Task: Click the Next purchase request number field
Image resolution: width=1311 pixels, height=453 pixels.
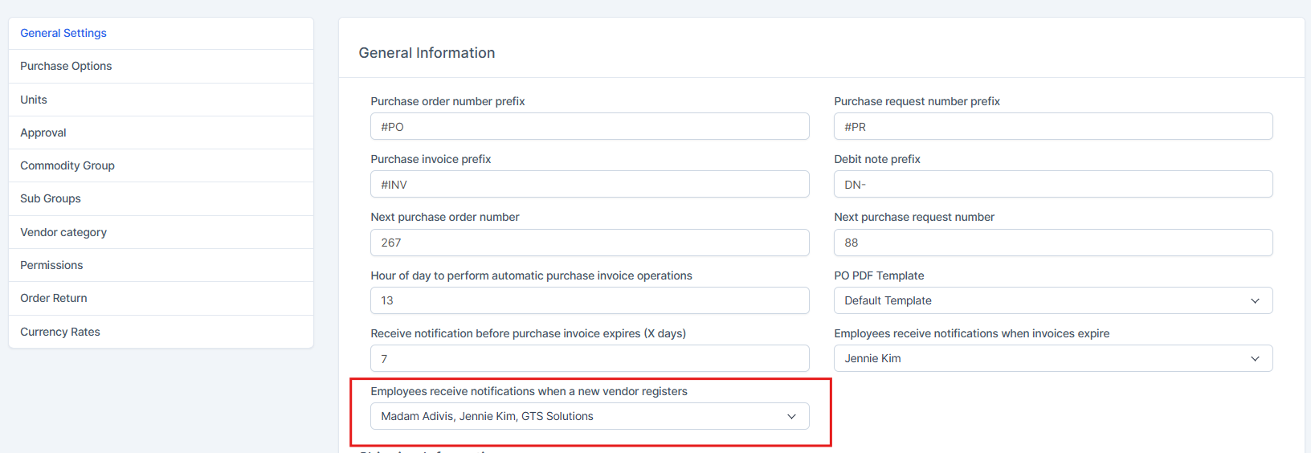Action: pyautogui.click(x=1052, y=243)
